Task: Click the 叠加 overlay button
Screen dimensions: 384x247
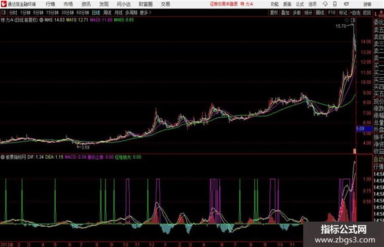Action: pos(285,13)
